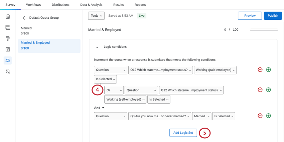284x142 pixels.
Task: Remove the first condition with red minus
Action: [x=260, y=70]
